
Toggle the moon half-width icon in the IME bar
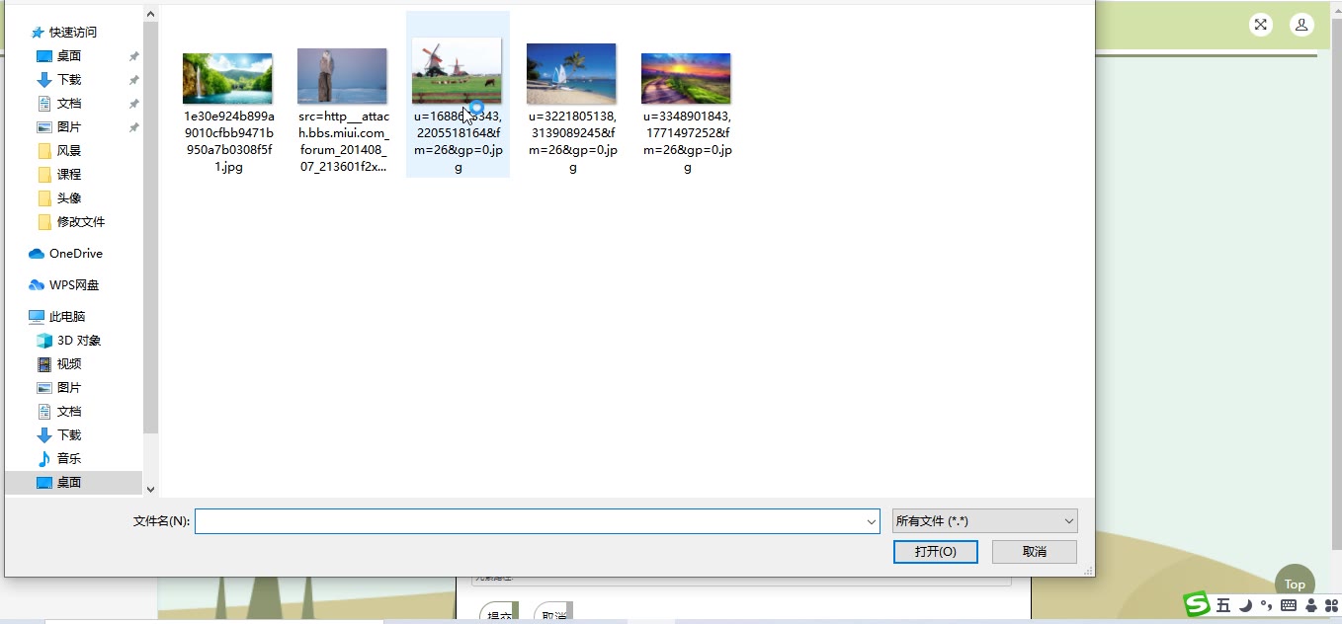coord(1246,605)
